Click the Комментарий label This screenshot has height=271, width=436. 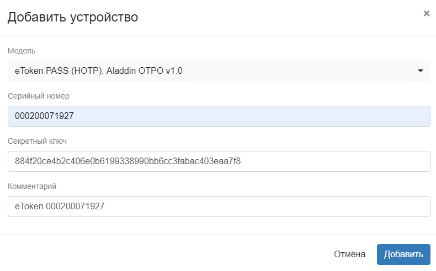point(32,186)
